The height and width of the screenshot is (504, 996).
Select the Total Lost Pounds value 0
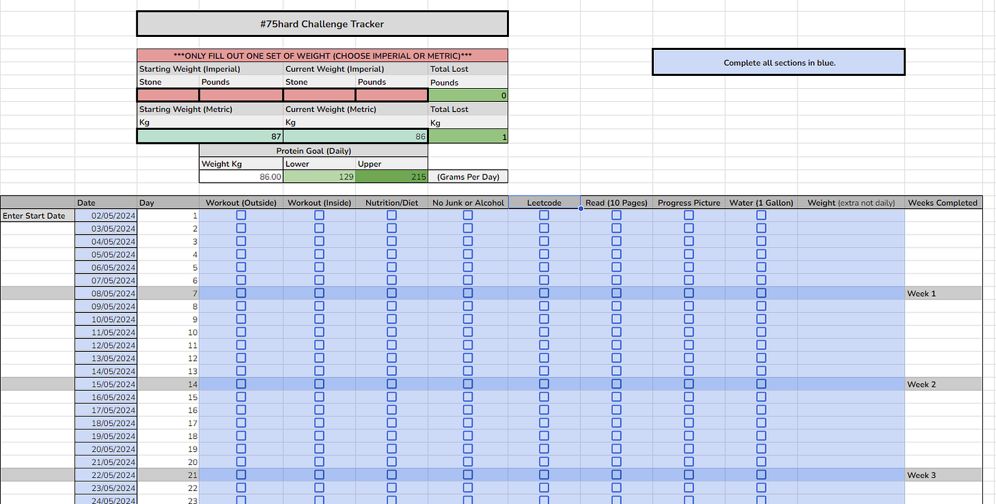468,95
